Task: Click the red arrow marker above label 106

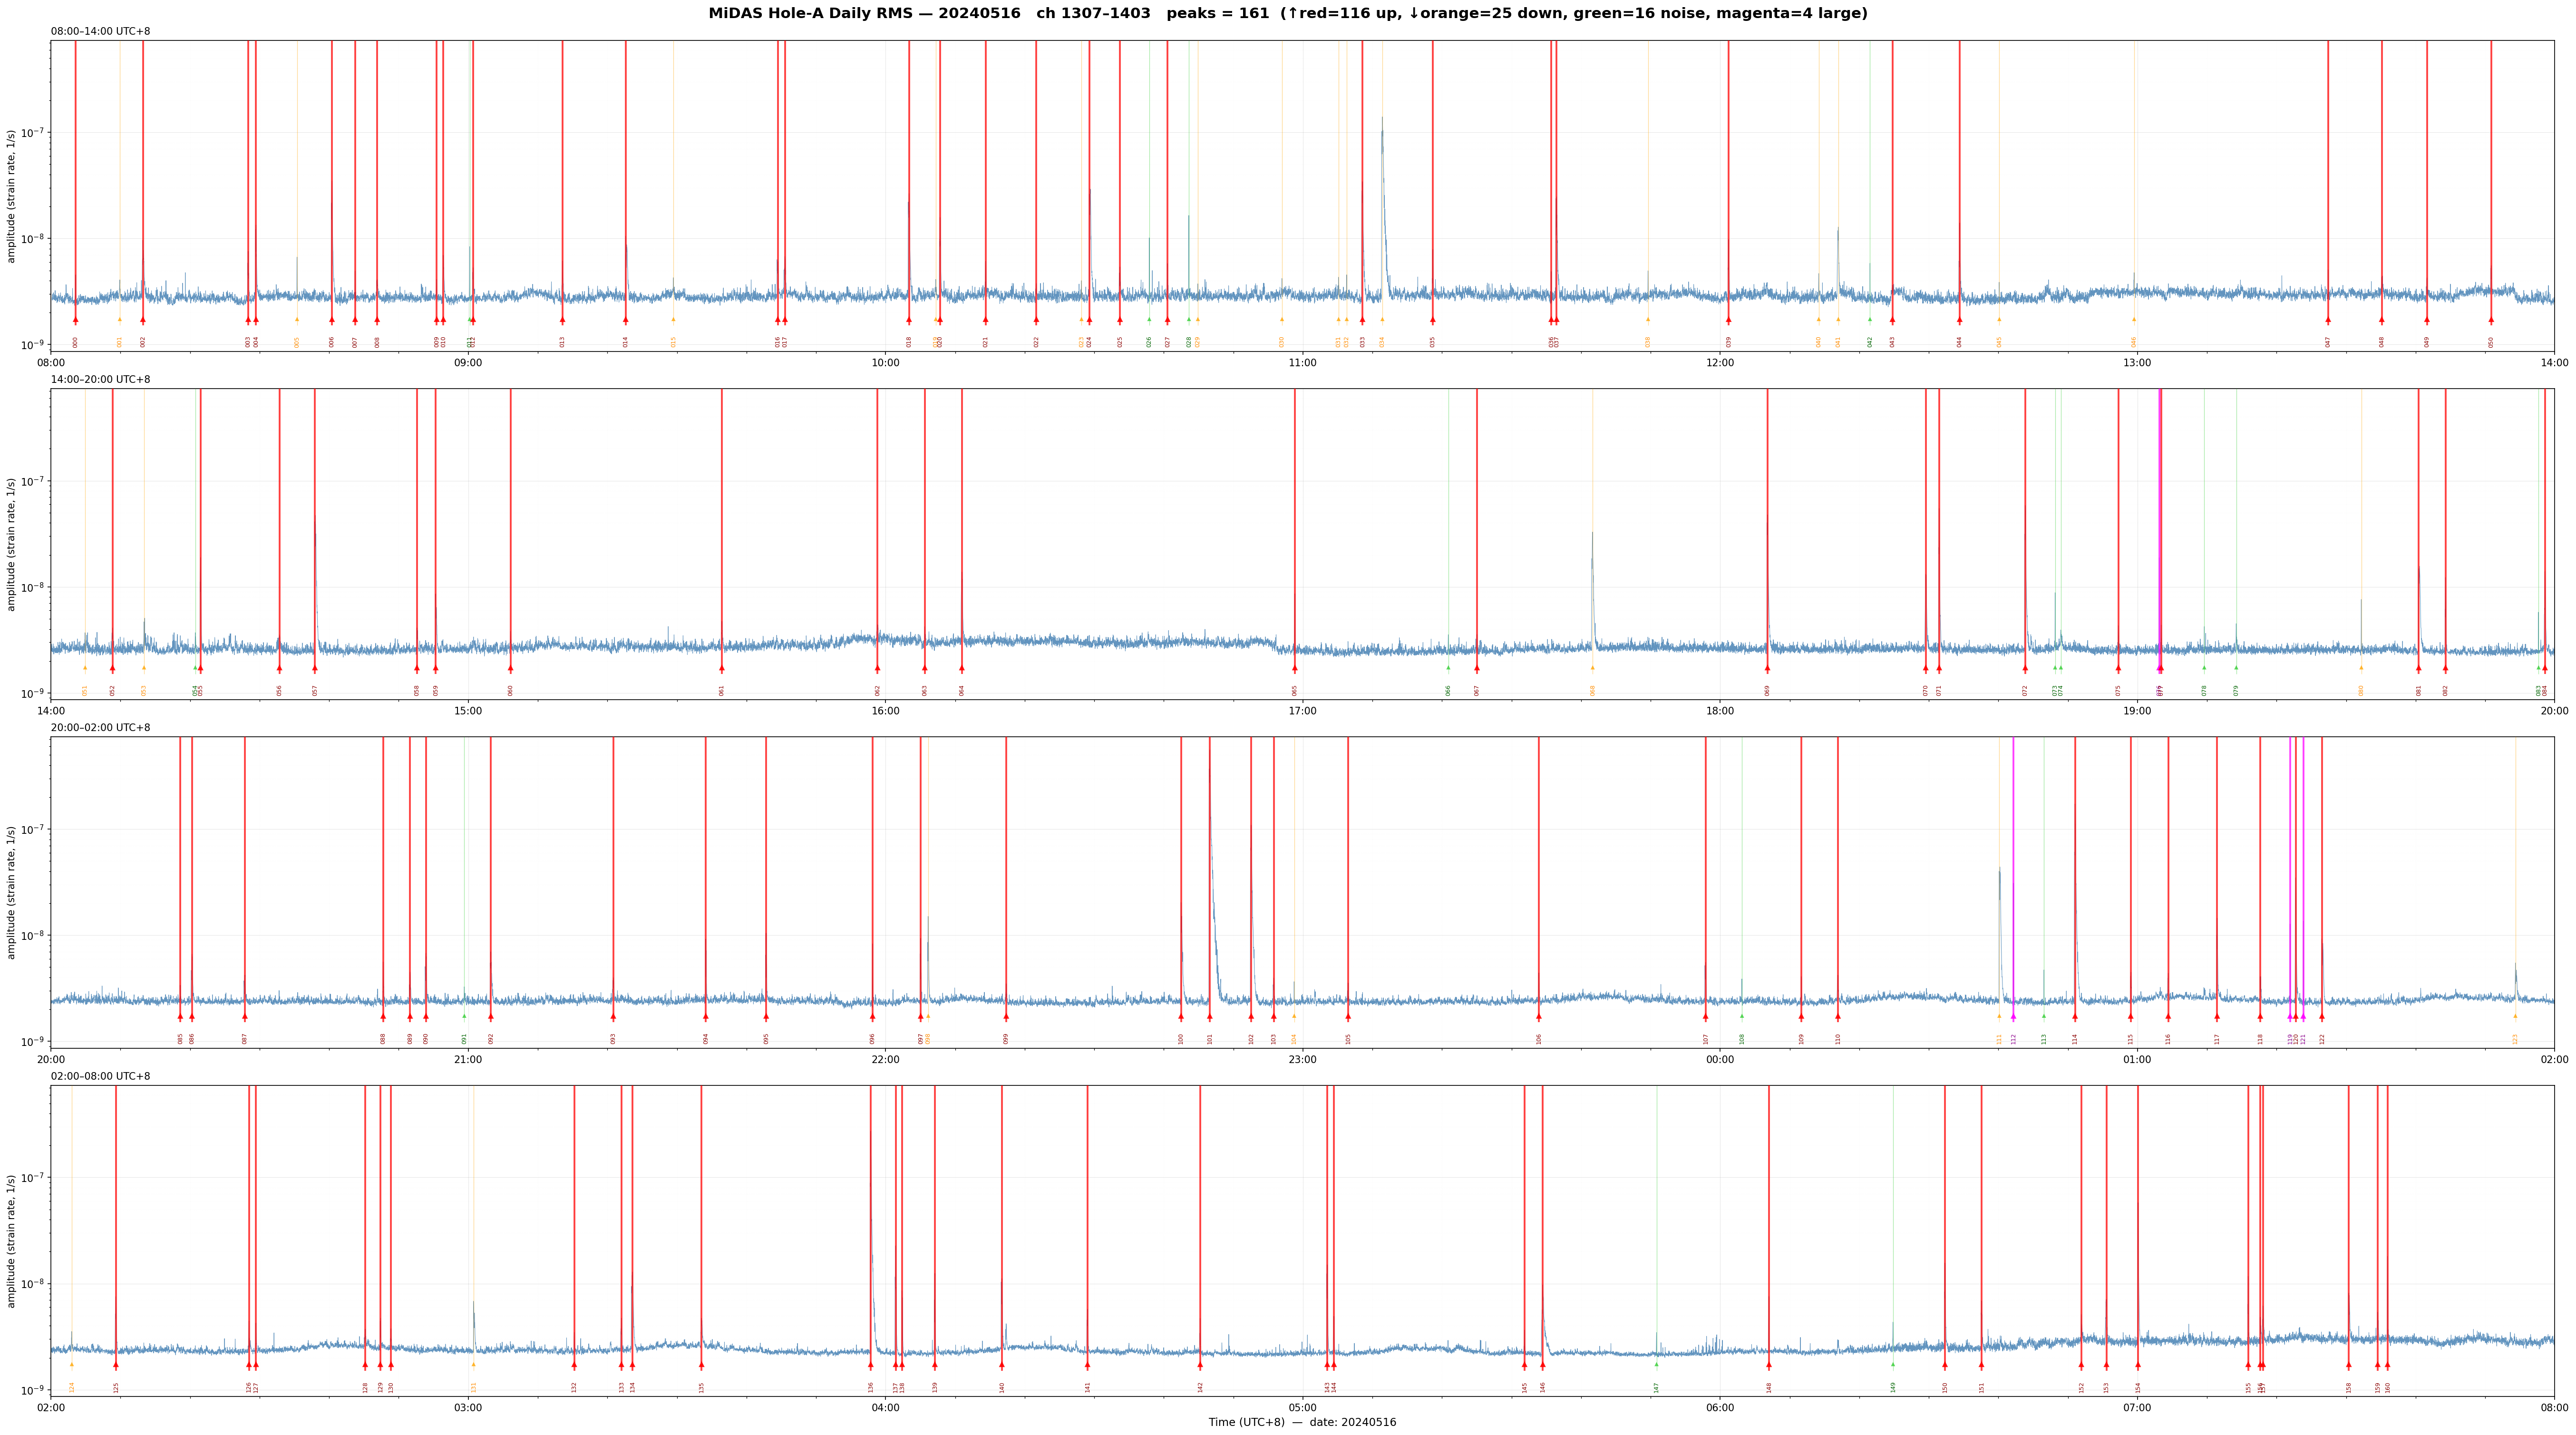Action: coord(1539,1017)
